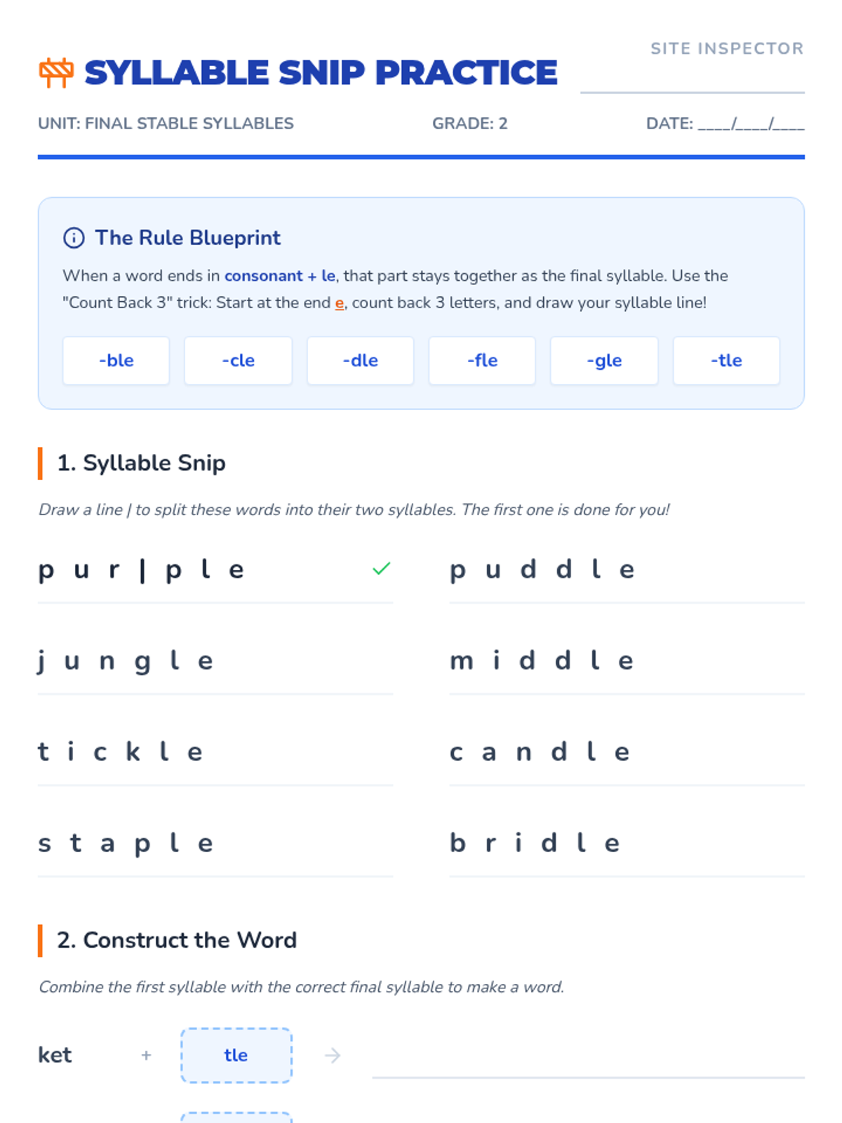Click the word jungle
Viewport: 842px width, 1123px height.
point(125,660)
